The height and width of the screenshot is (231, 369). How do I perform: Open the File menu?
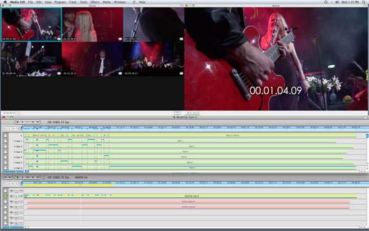31,2
